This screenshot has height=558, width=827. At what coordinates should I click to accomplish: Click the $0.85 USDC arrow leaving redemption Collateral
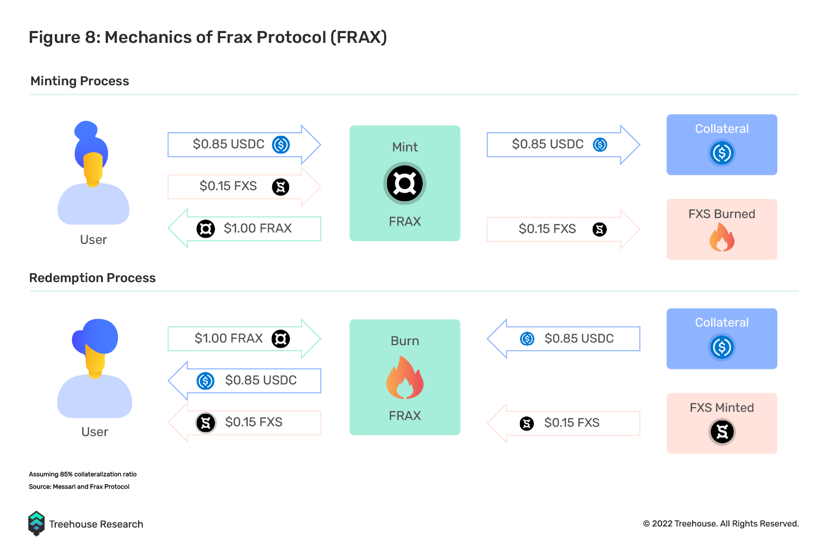(563, 339)
